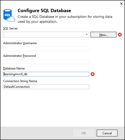Click the OK button
Viewport: 125px width, 140px height.
(x=84, y=133)
